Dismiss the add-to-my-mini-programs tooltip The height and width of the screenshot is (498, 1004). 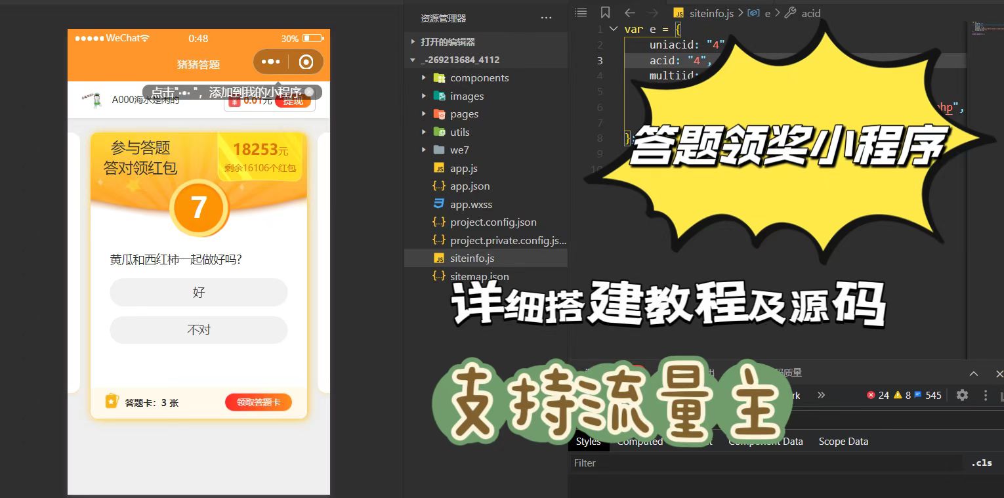[309, 93]
